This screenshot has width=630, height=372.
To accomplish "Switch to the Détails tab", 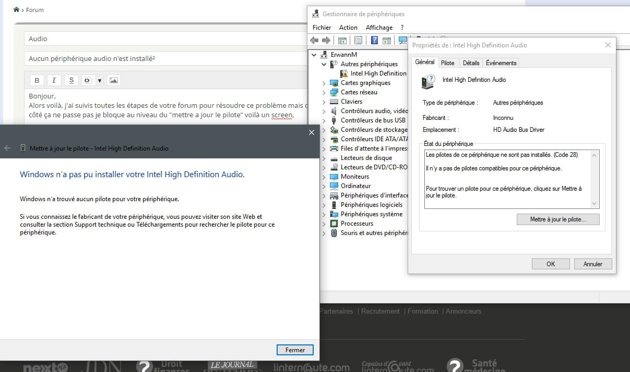I will (x=471, y=63).
